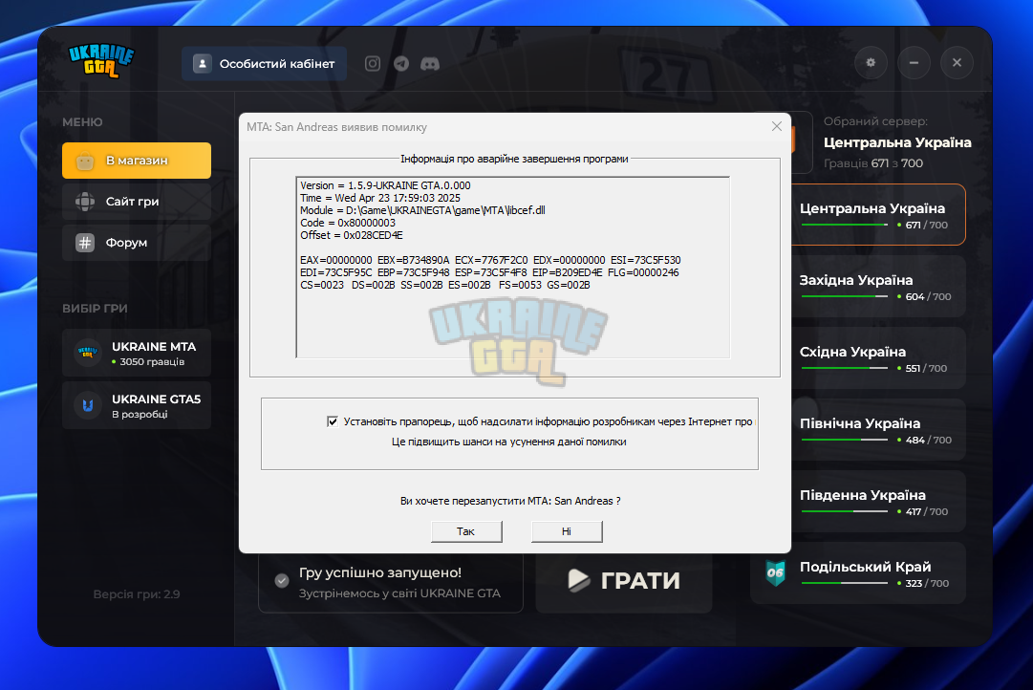The width and height of the screenshot is (1033, 690).
Task: Click the 484 / 700 player count
Action: pyautogui.click(x=928, y=440)
